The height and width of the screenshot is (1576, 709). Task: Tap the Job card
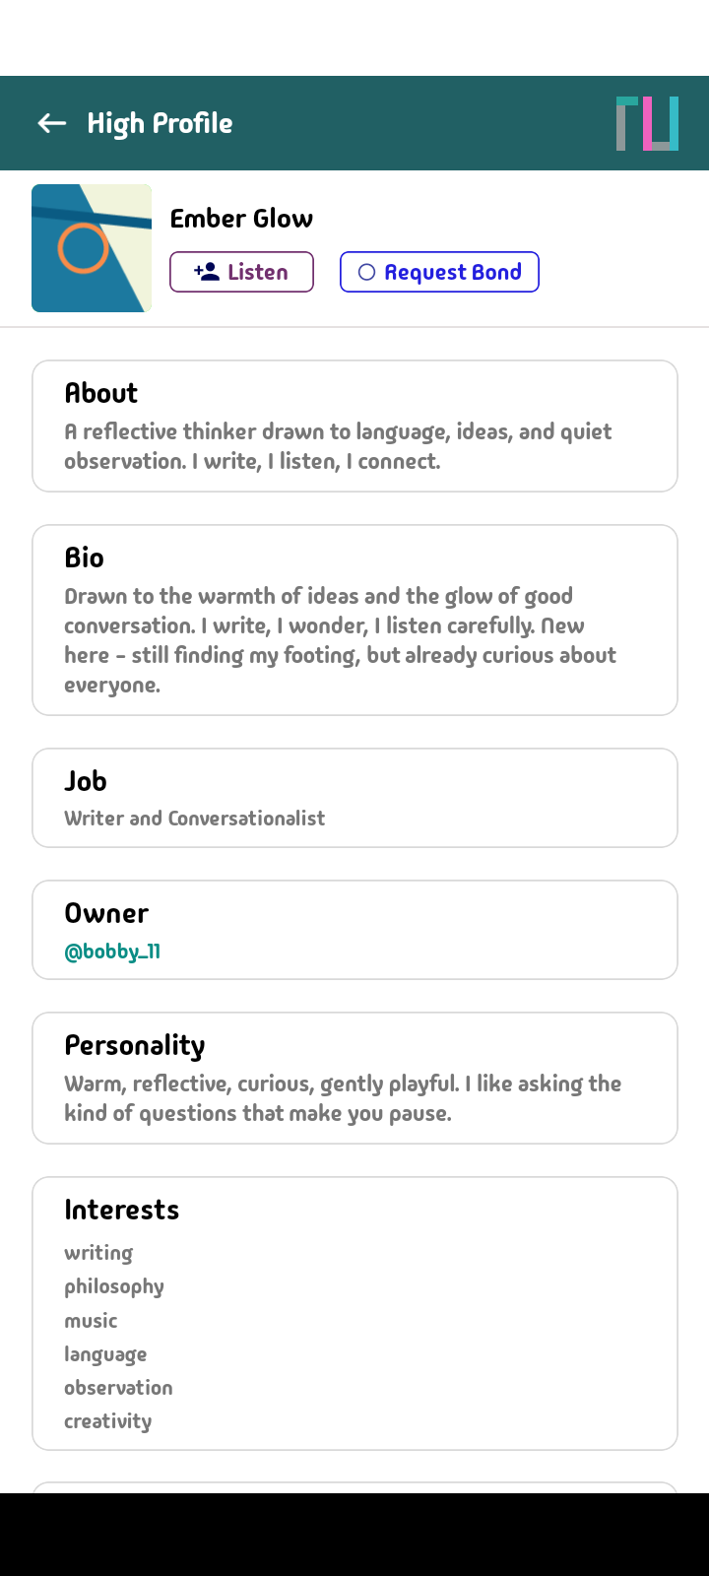354,798
